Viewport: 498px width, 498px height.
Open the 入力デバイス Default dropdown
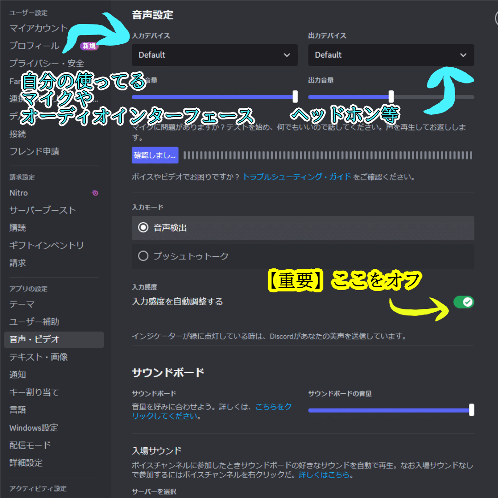coord(215,55)
